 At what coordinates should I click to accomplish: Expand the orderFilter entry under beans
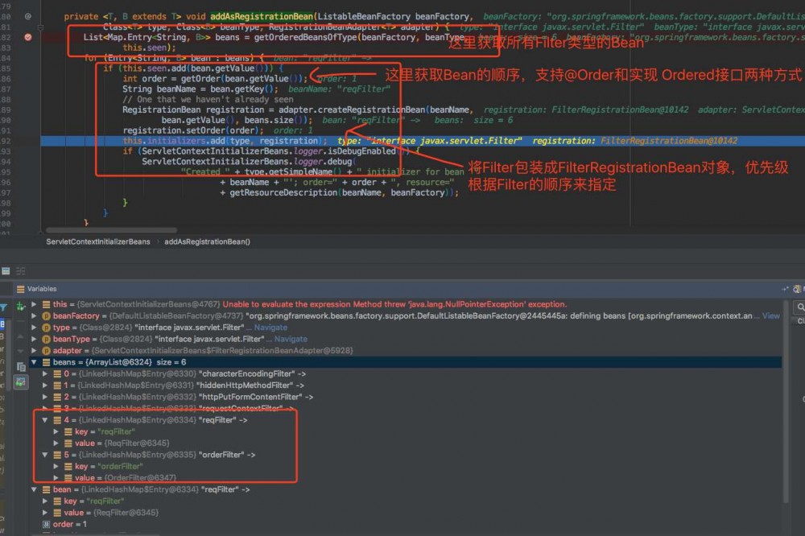point(46,454)
